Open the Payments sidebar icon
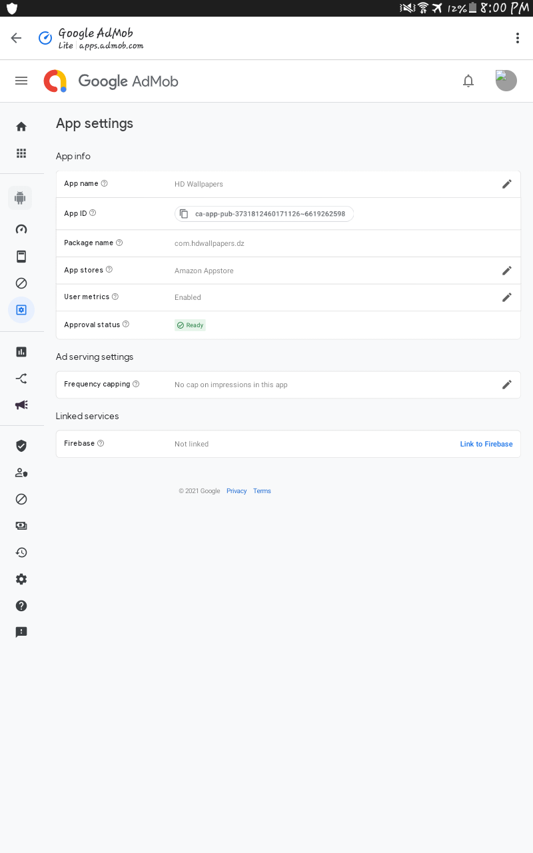 [21, 526]
